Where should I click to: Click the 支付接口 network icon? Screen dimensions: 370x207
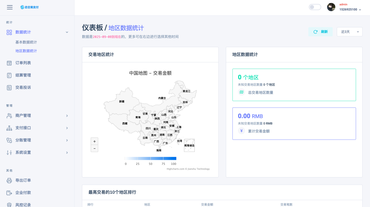point(9,128)
